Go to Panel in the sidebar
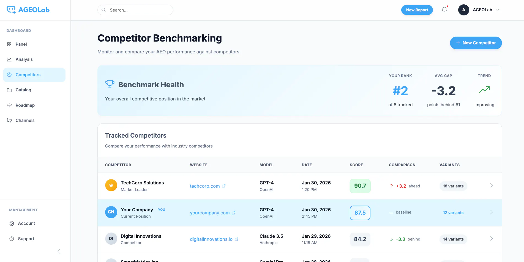 [34, 44]
